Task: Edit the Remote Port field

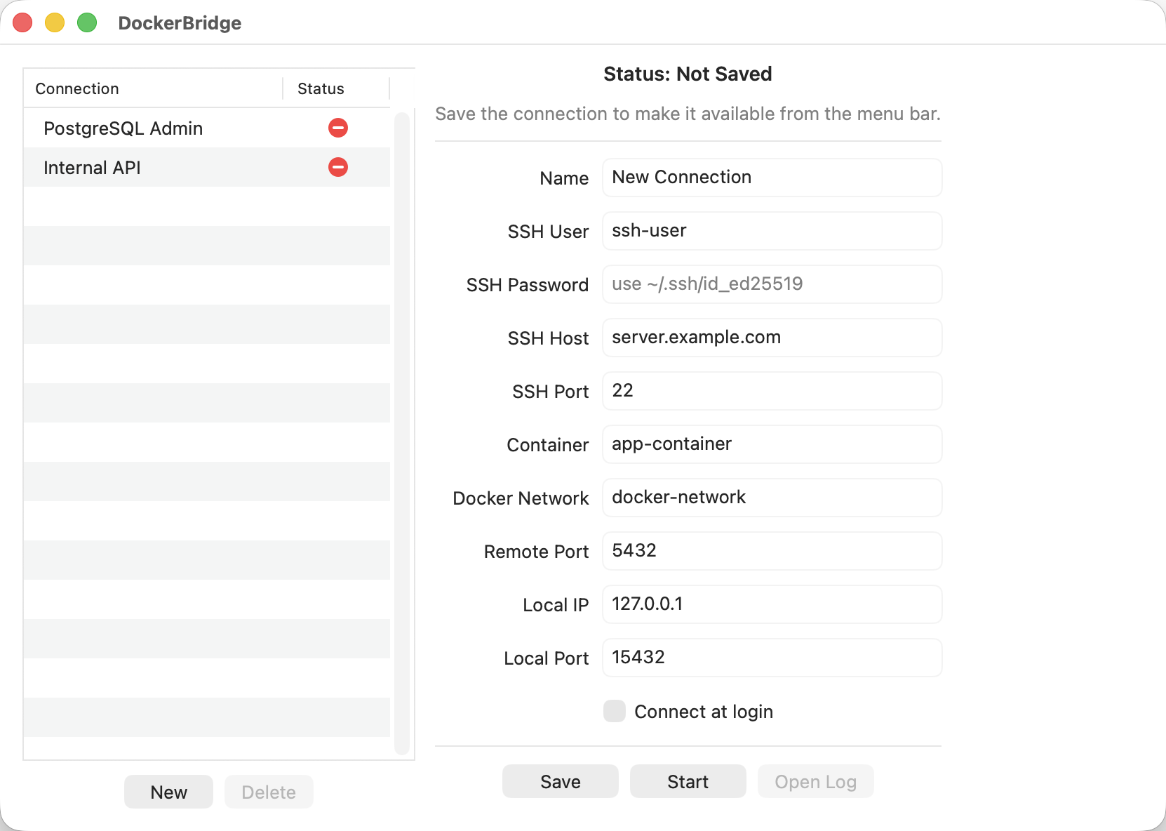Action: 772,551
